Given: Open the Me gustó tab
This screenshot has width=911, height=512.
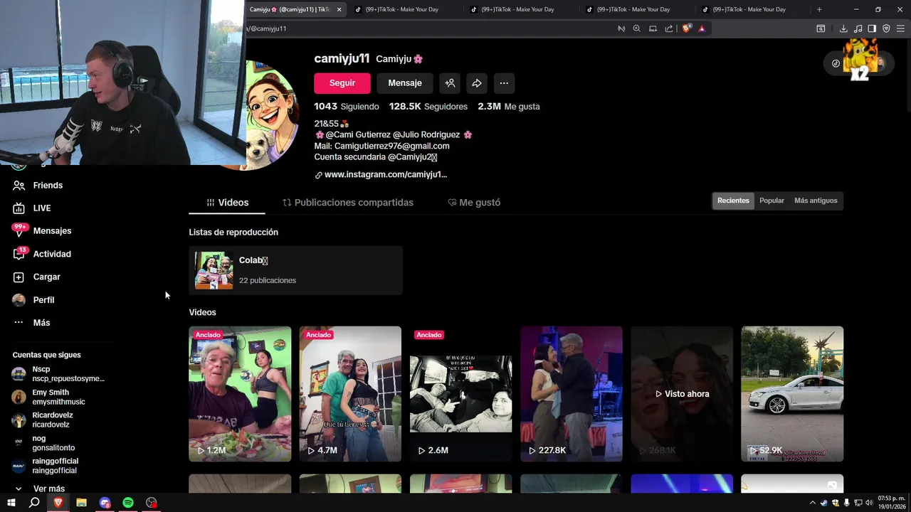Looking at the screenshot, I should tap(474, 203).
